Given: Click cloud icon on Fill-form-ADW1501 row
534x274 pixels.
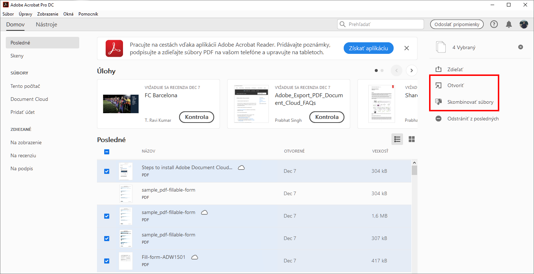Looking at the screenshot, I should click(x=195, y=257).
